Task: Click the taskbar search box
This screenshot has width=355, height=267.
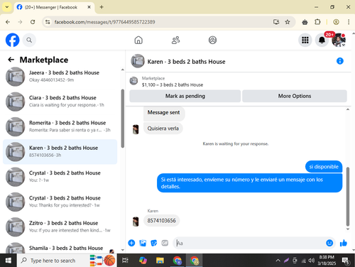Action: (x=67, y=261)
